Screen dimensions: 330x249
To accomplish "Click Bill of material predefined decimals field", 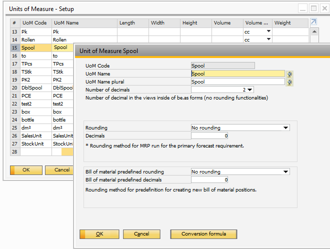I will pyautogui.click(x=209, y=179).
